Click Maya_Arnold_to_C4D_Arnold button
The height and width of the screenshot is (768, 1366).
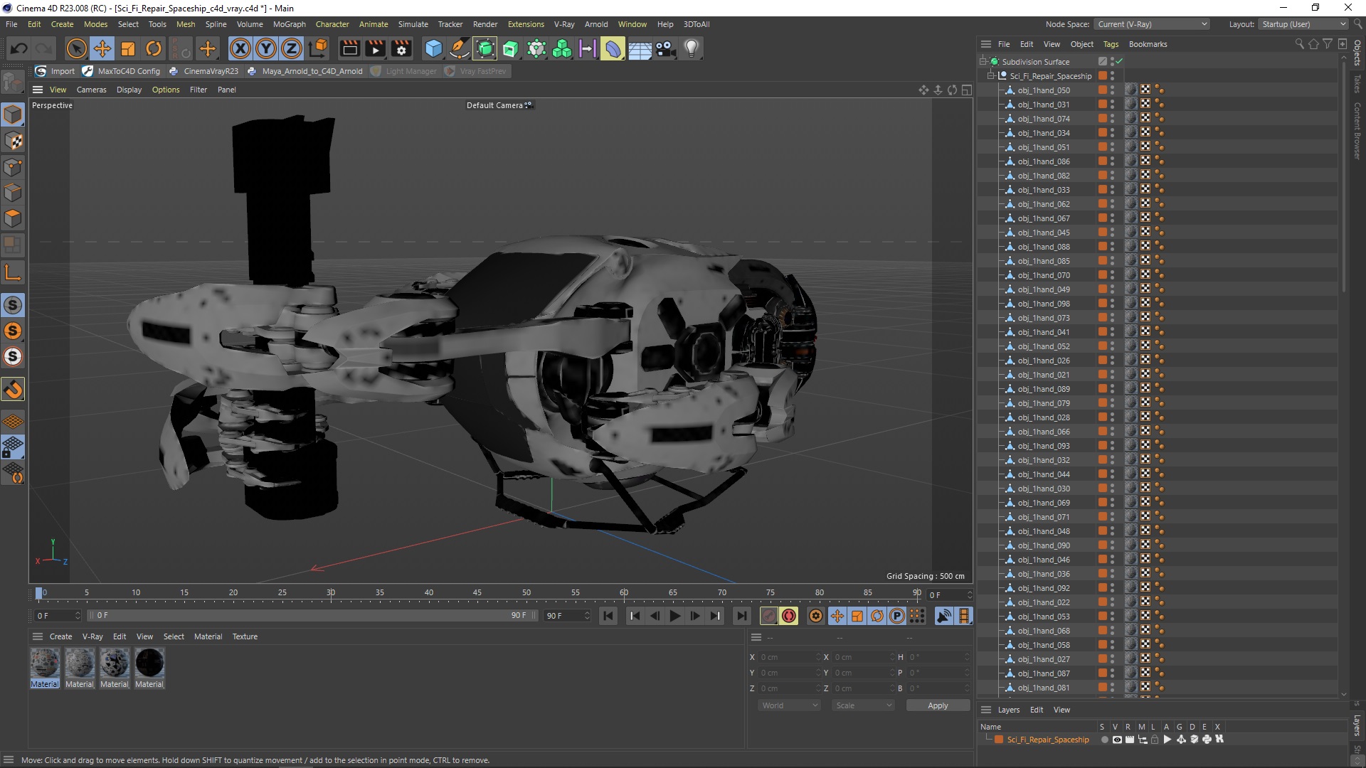305,71
